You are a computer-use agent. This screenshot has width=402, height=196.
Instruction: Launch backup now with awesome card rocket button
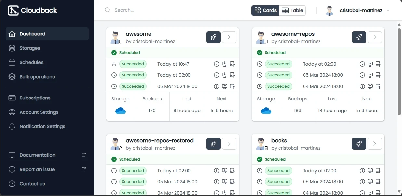pos(214,37)
